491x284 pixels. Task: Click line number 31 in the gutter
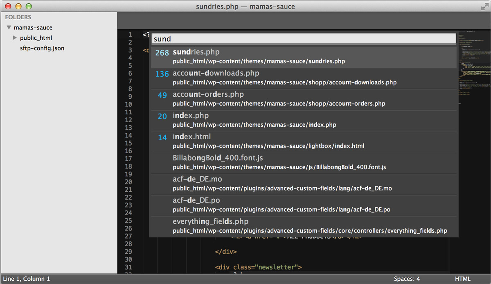click(128, 267)
